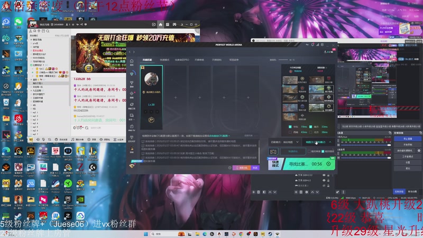Image resolution: width=423 pixels, height=238 pixels.
Task: Open trophy section in Arena sidebar
Action: (x=132, y=83)
